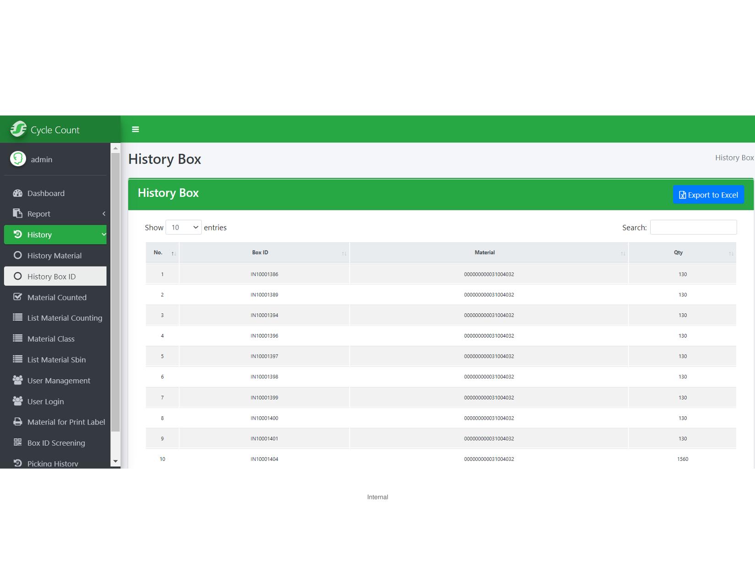Click the printer icon for Material for Print Label
Screen dimensions: 755x584
point(17,422)
